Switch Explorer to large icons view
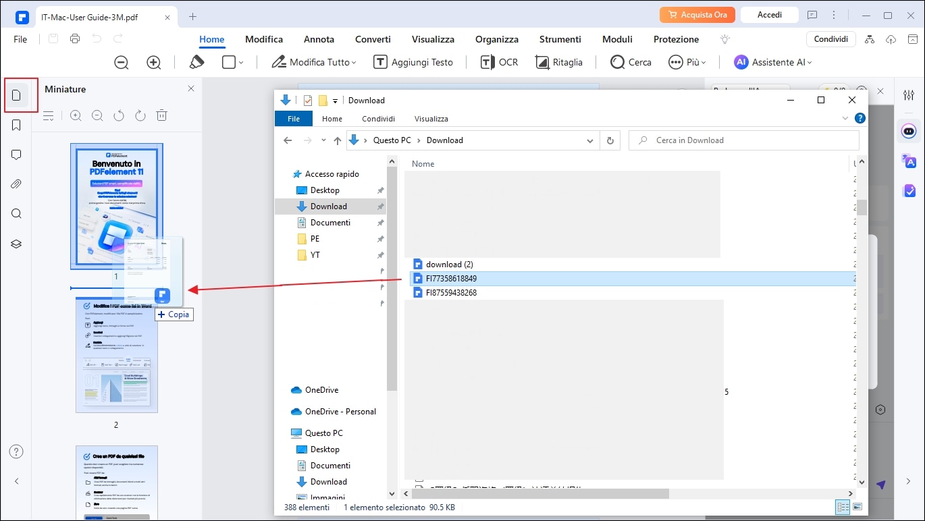The width and height of the screenshot is (925, 521). click(x=857, y=507)
